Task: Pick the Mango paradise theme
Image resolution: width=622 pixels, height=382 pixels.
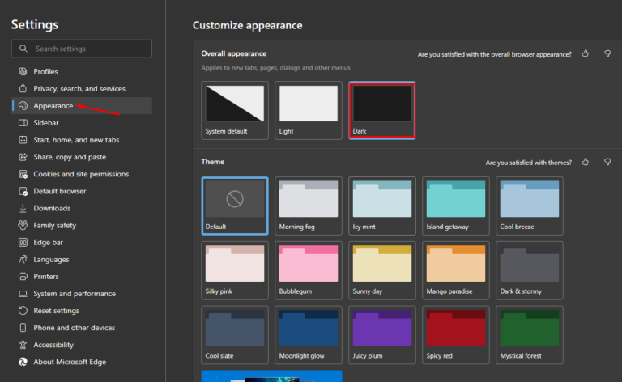Action: pos(456,270)
